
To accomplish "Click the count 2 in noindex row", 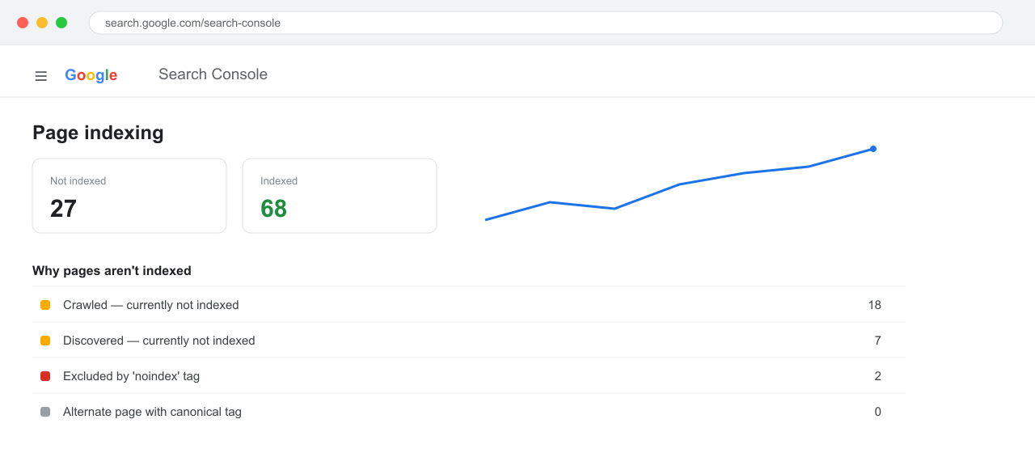I will [878, 376].
